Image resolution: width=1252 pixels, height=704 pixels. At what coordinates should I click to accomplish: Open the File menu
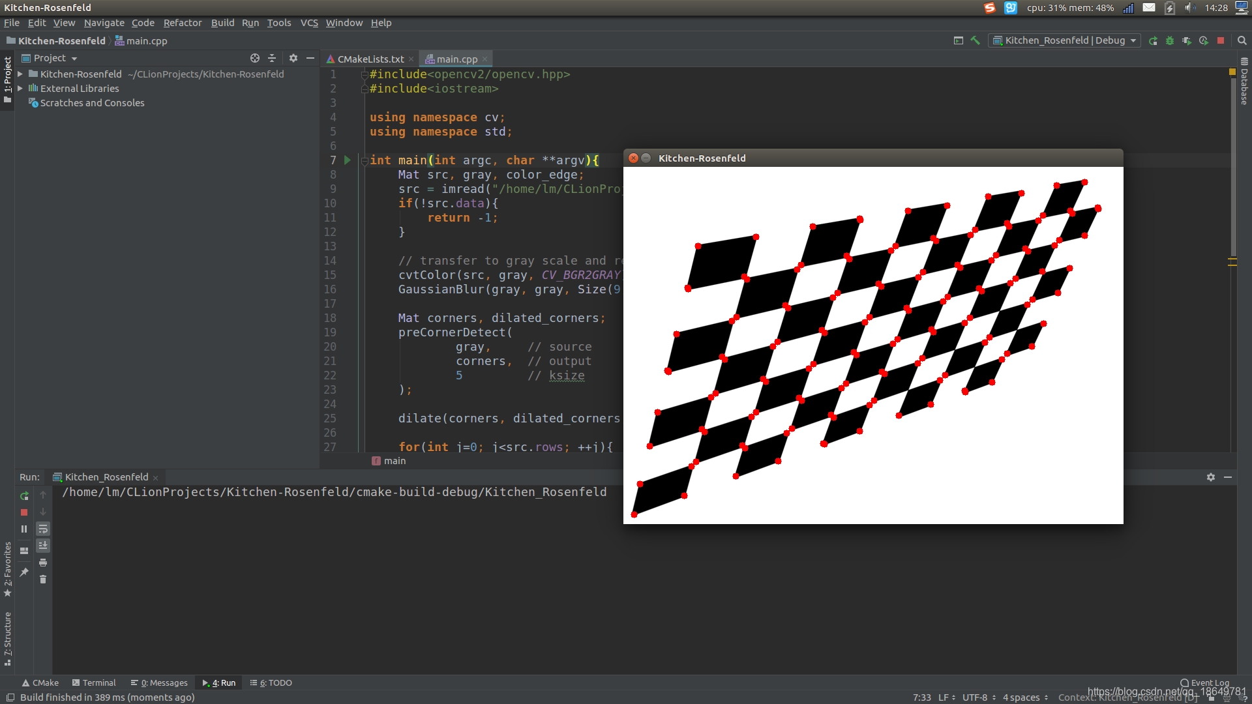[x=12, y=23]
